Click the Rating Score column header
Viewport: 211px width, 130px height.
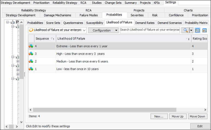pos(200,39)
